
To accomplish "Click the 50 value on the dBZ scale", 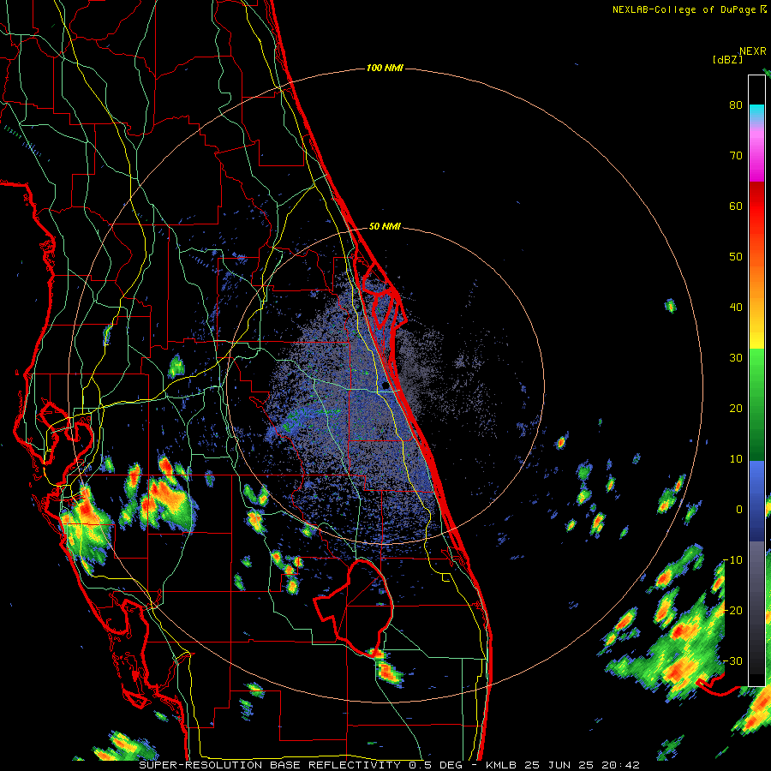I will click(x=736, y=257).
